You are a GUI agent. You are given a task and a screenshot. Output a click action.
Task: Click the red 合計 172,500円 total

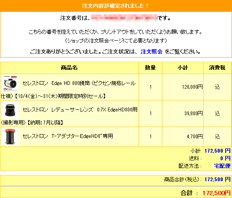[216, 193]
